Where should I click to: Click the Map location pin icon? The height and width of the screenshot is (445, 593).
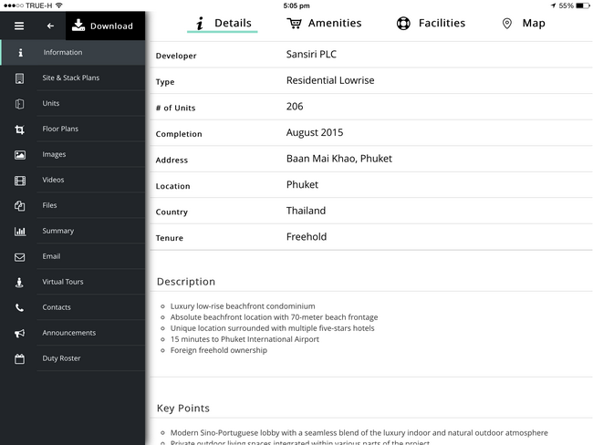tap(506, 24)
